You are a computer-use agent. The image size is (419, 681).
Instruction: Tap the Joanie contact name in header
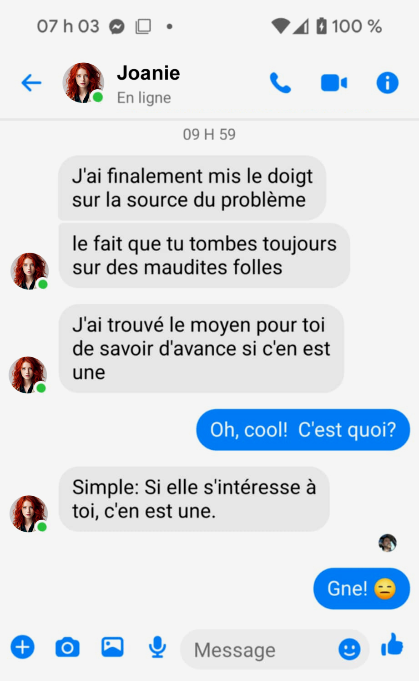pos(148,73)
